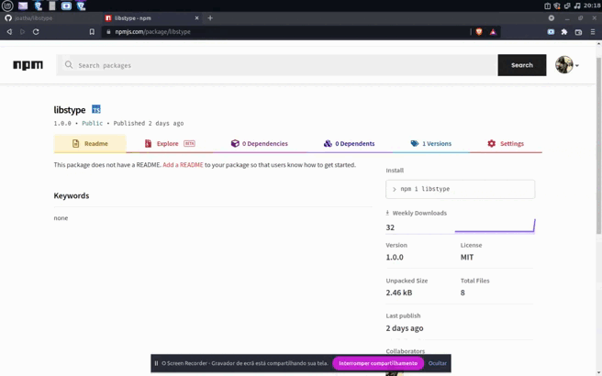Image resolution: width=602 pixels, height=376 pixels.
Task: Click the black Search button
Action: (522, 65)
